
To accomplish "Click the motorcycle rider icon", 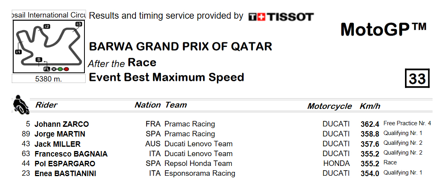I will 21,104.
